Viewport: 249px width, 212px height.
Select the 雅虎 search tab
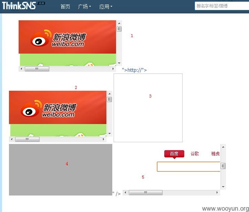215,154
